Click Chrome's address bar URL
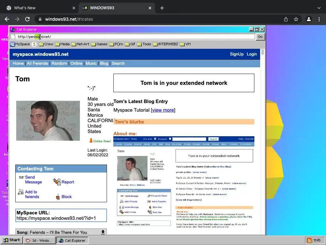Screen dimensions: 326x245 pyautogui.click(x=69, y=19)
